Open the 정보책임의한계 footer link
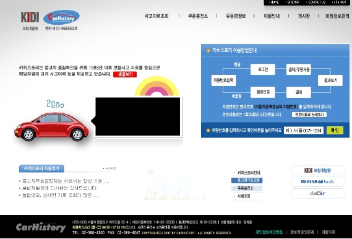352x239 pixels. pyautogui.click(x=302, y=232)
